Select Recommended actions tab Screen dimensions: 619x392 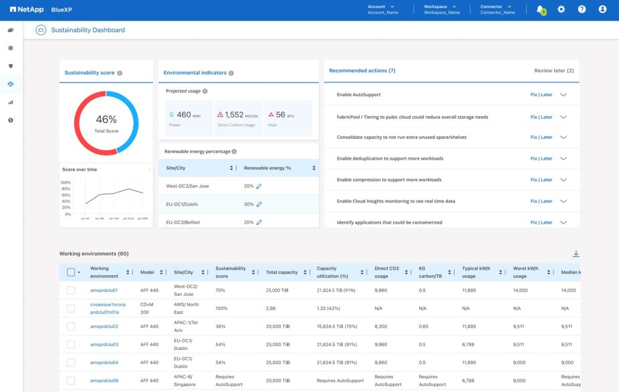[x=362, y=70]
